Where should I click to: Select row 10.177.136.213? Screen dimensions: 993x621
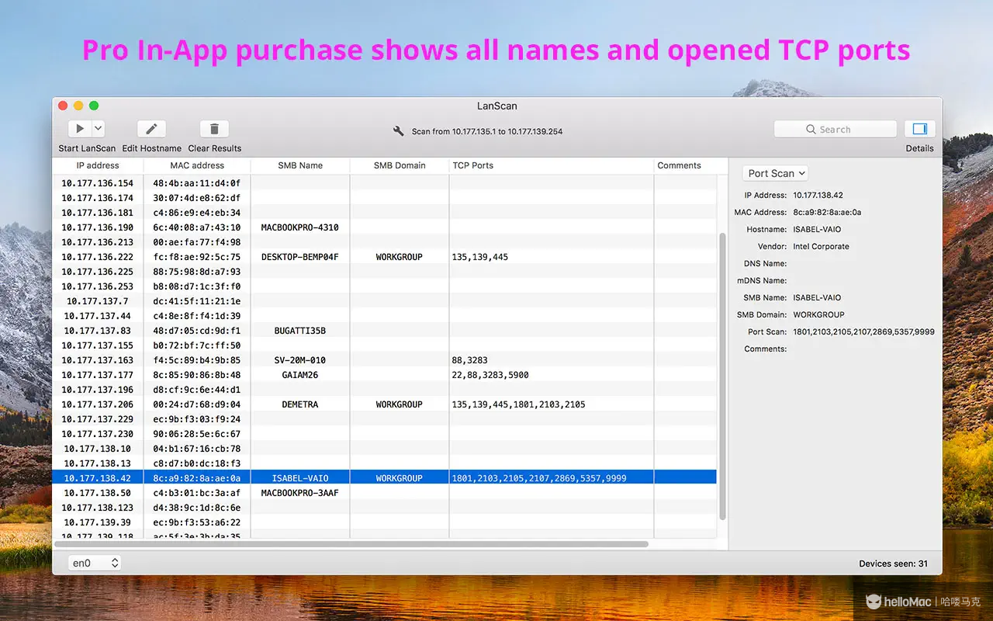pos(385,242)
